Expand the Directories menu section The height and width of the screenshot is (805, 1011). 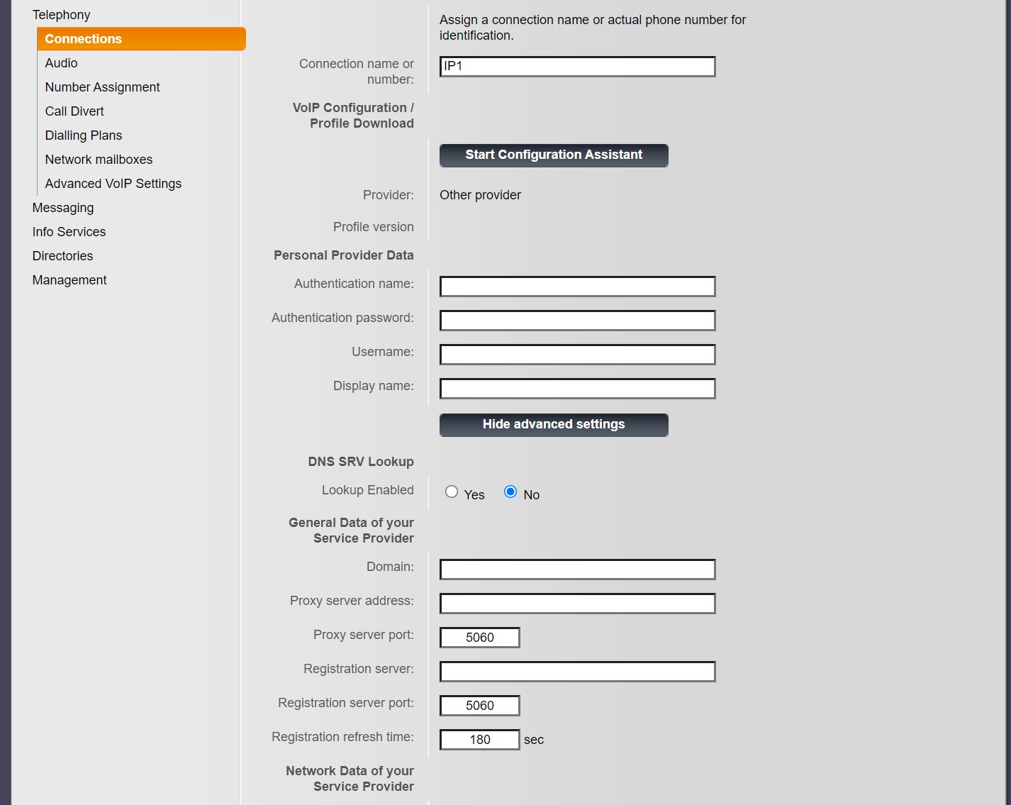coord(62,256)
